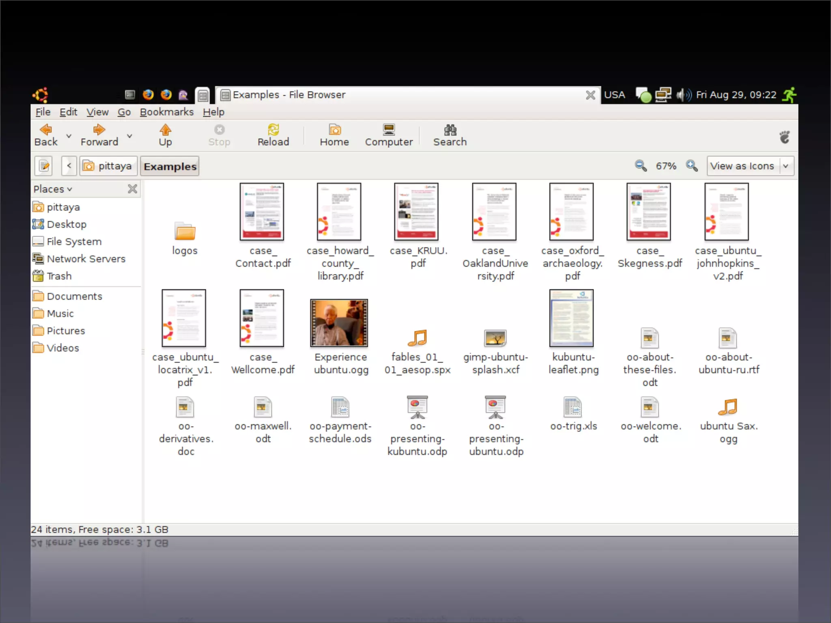Close the Places side pane

pos(132,189)
